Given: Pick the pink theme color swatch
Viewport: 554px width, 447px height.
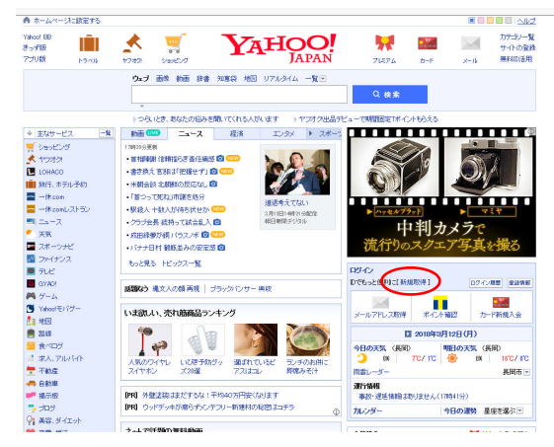Looking at the screenshot, I should [x=481, y=21].
